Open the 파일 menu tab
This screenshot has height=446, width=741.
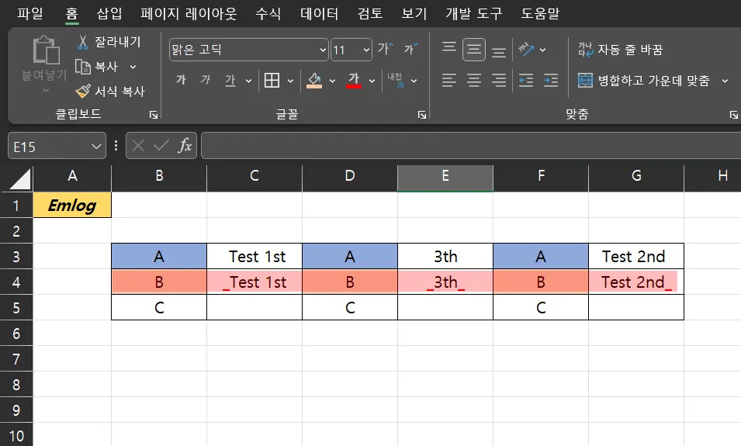tap(30, 13)
